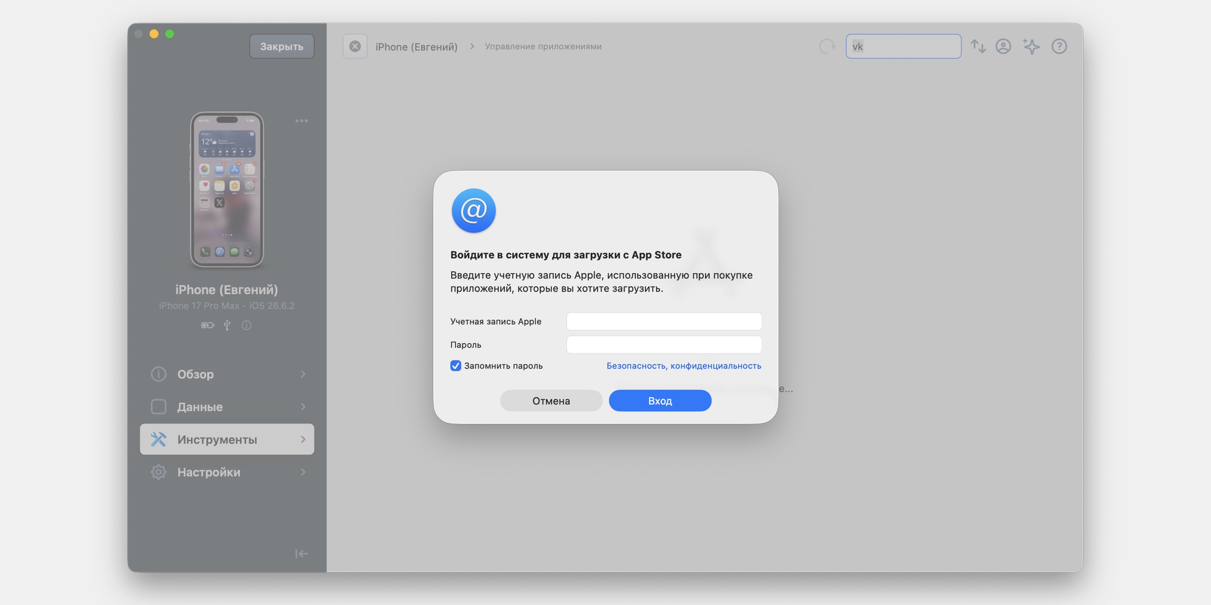
Task: Click the blue Вход button
Action: click(x=660, y=401)
